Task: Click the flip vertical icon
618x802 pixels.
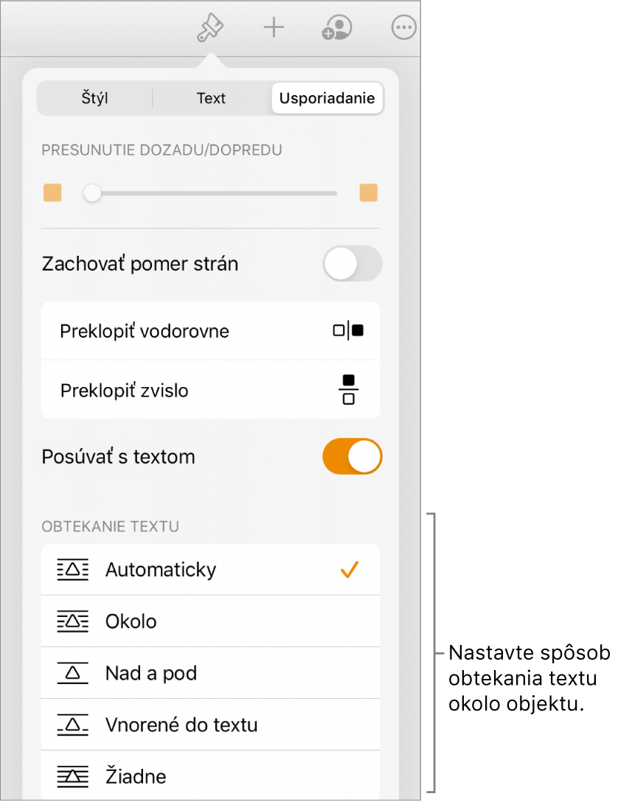Action: click(x=349, y=390)
